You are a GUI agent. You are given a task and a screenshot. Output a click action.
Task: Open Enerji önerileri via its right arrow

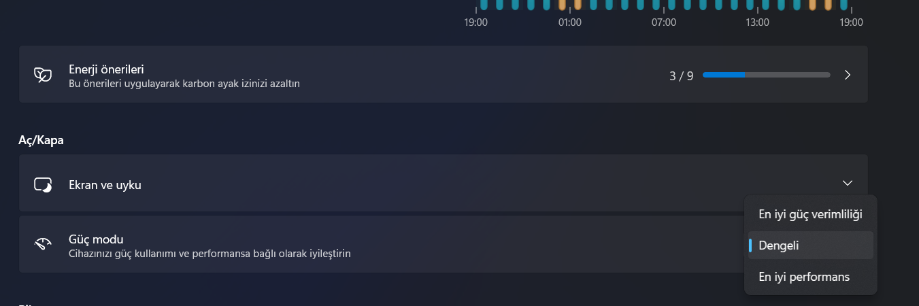click(x=848, y=75)
